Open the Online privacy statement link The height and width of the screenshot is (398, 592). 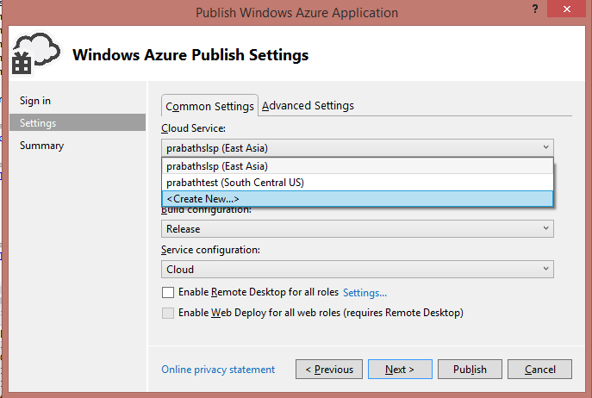coord(218,370)
